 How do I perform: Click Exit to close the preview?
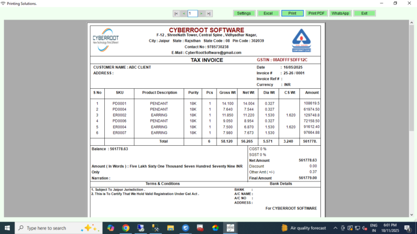[364, 13]
